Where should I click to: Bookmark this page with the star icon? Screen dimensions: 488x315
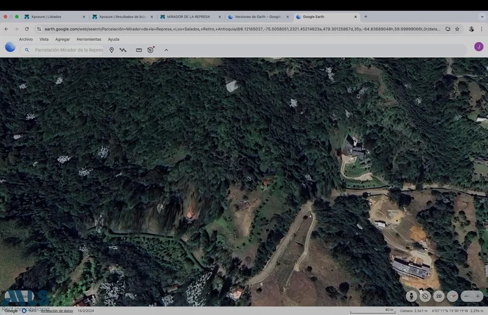click(x=457, y=29)
